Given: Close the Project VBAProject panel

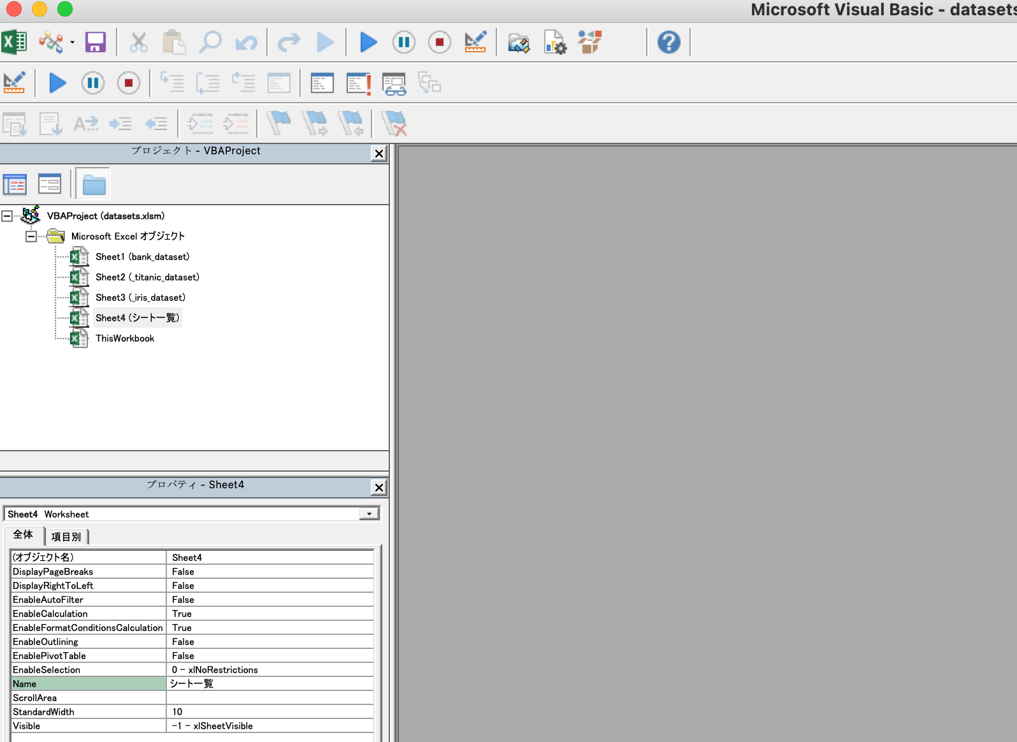Looking at the screenshot, I should (x=379, y=154).
